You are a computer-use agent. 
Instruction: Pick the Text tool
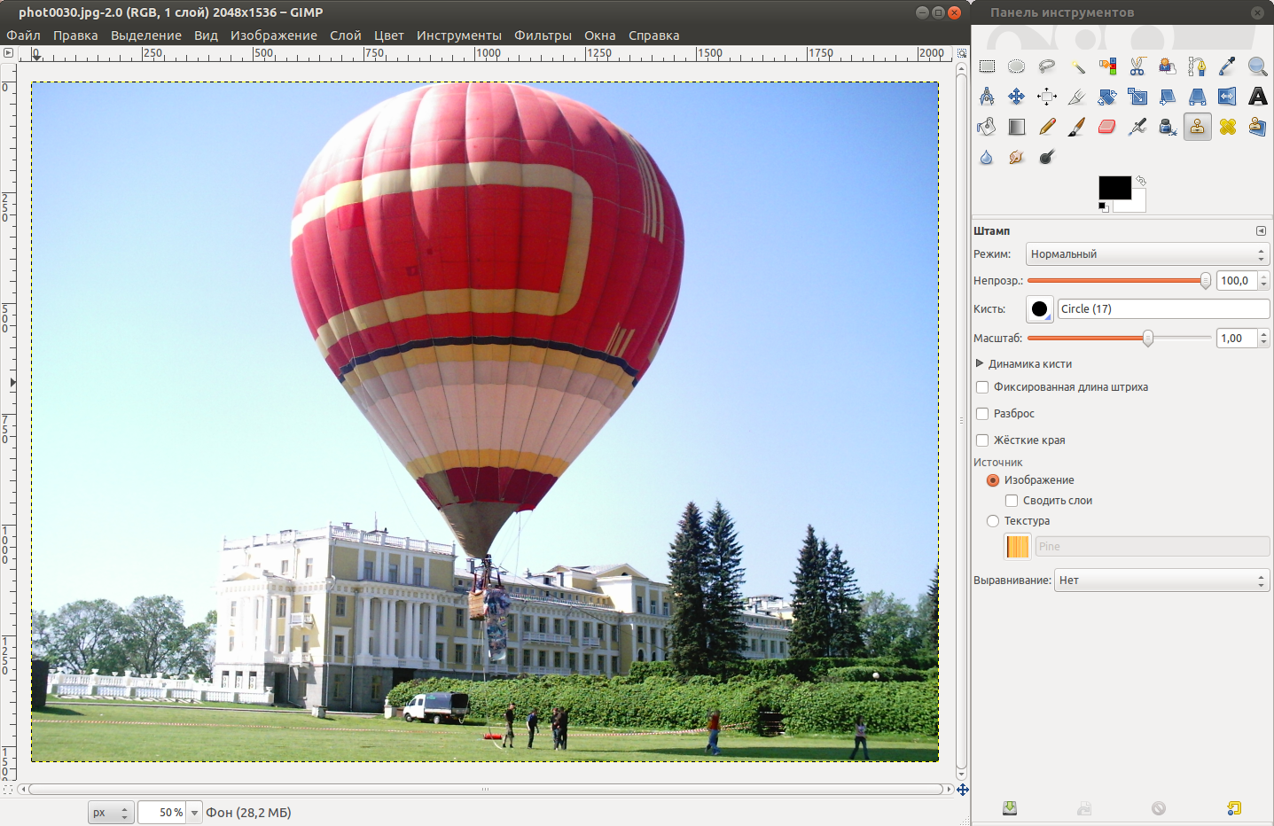tap(1257, 97)
